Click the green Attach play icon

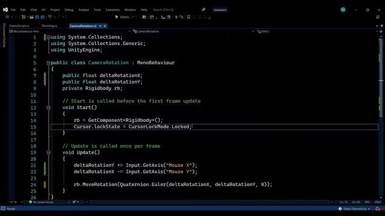(x=117, y=17)
